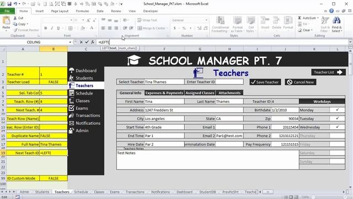Toggle the Sunday workday checkbox
The image size is (353, 199).
337,161
